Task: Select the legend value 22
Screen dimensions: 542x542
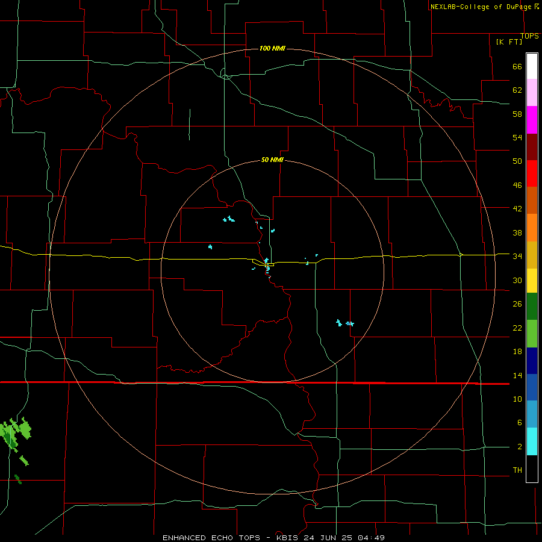Action: 517,328
